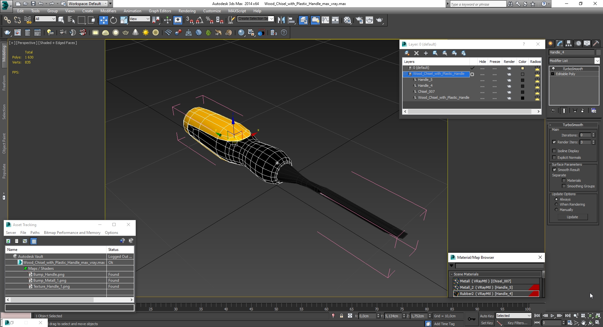Viewport: 603px width, 327px height.
Task: Open Select by Name dialog
Action: (x=71, y=20)
